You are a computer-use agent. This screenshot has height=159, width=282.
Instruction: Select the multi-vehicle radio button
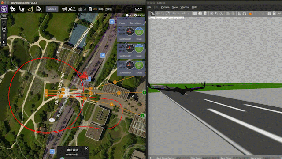pyautogui.click(x=135, y=15)
